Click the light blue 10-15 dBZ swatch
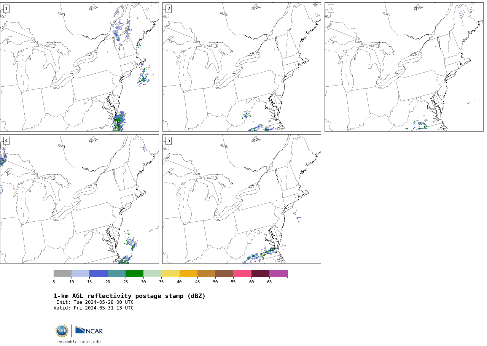The height and width of the screenshot is (346, 487). [x=81, y=274]
